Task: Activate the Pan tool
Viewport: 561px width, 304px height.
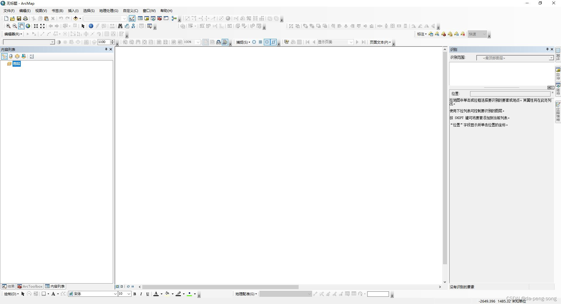Action: [21, 26]
